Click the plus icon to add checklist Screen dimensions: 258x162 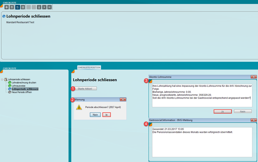click(x=7, y=7)
